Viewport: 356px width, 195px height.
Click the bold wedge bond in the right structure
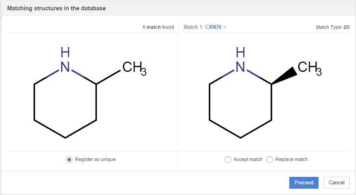pos(284,77)
